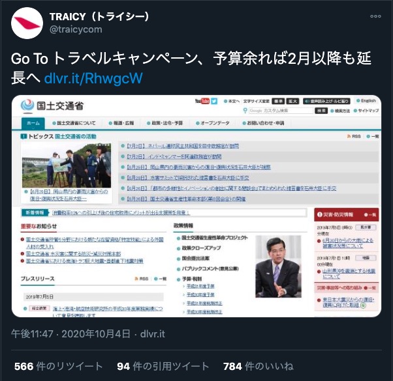
Task: View the 566 件のリツイート list
Action: (58, 366)
